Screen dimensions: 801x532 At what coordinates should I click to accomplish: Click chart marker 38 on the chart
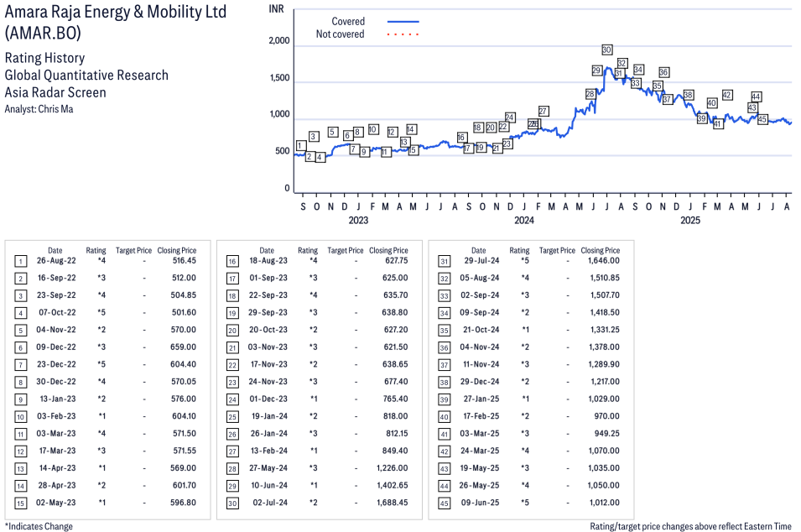(x=688, y=95)
